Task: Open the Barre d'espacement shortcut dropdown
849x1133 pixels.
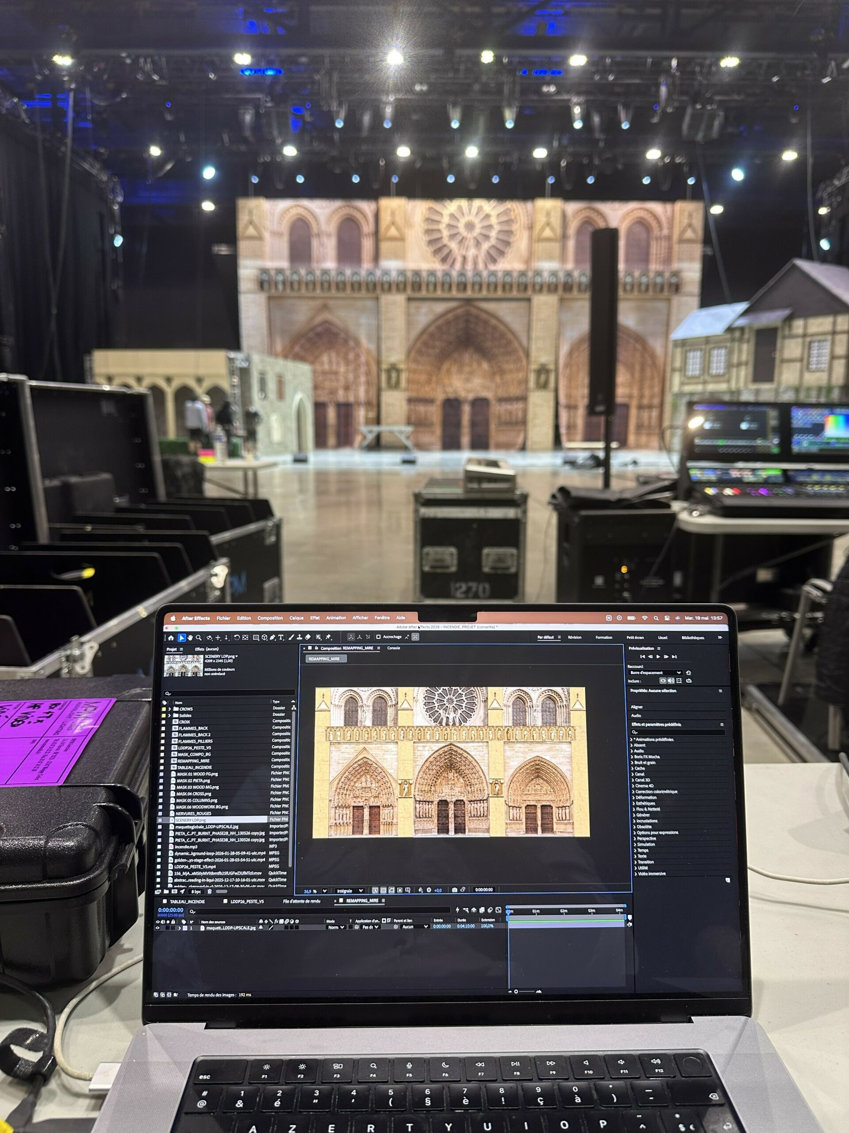Action: (x=655, y=673)
